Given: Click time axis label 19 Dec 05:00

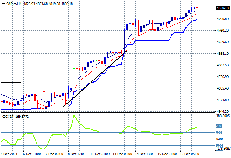Looking at the screenshot, I should (189, 154).
